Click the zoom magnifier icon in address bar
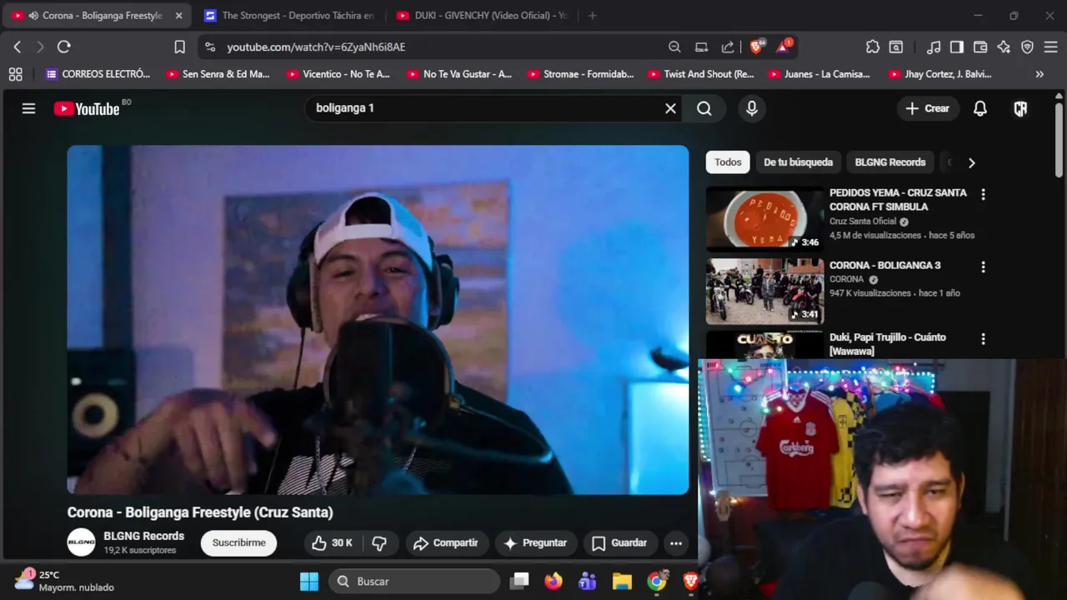1067x600 pixels. tap(674, 47)
